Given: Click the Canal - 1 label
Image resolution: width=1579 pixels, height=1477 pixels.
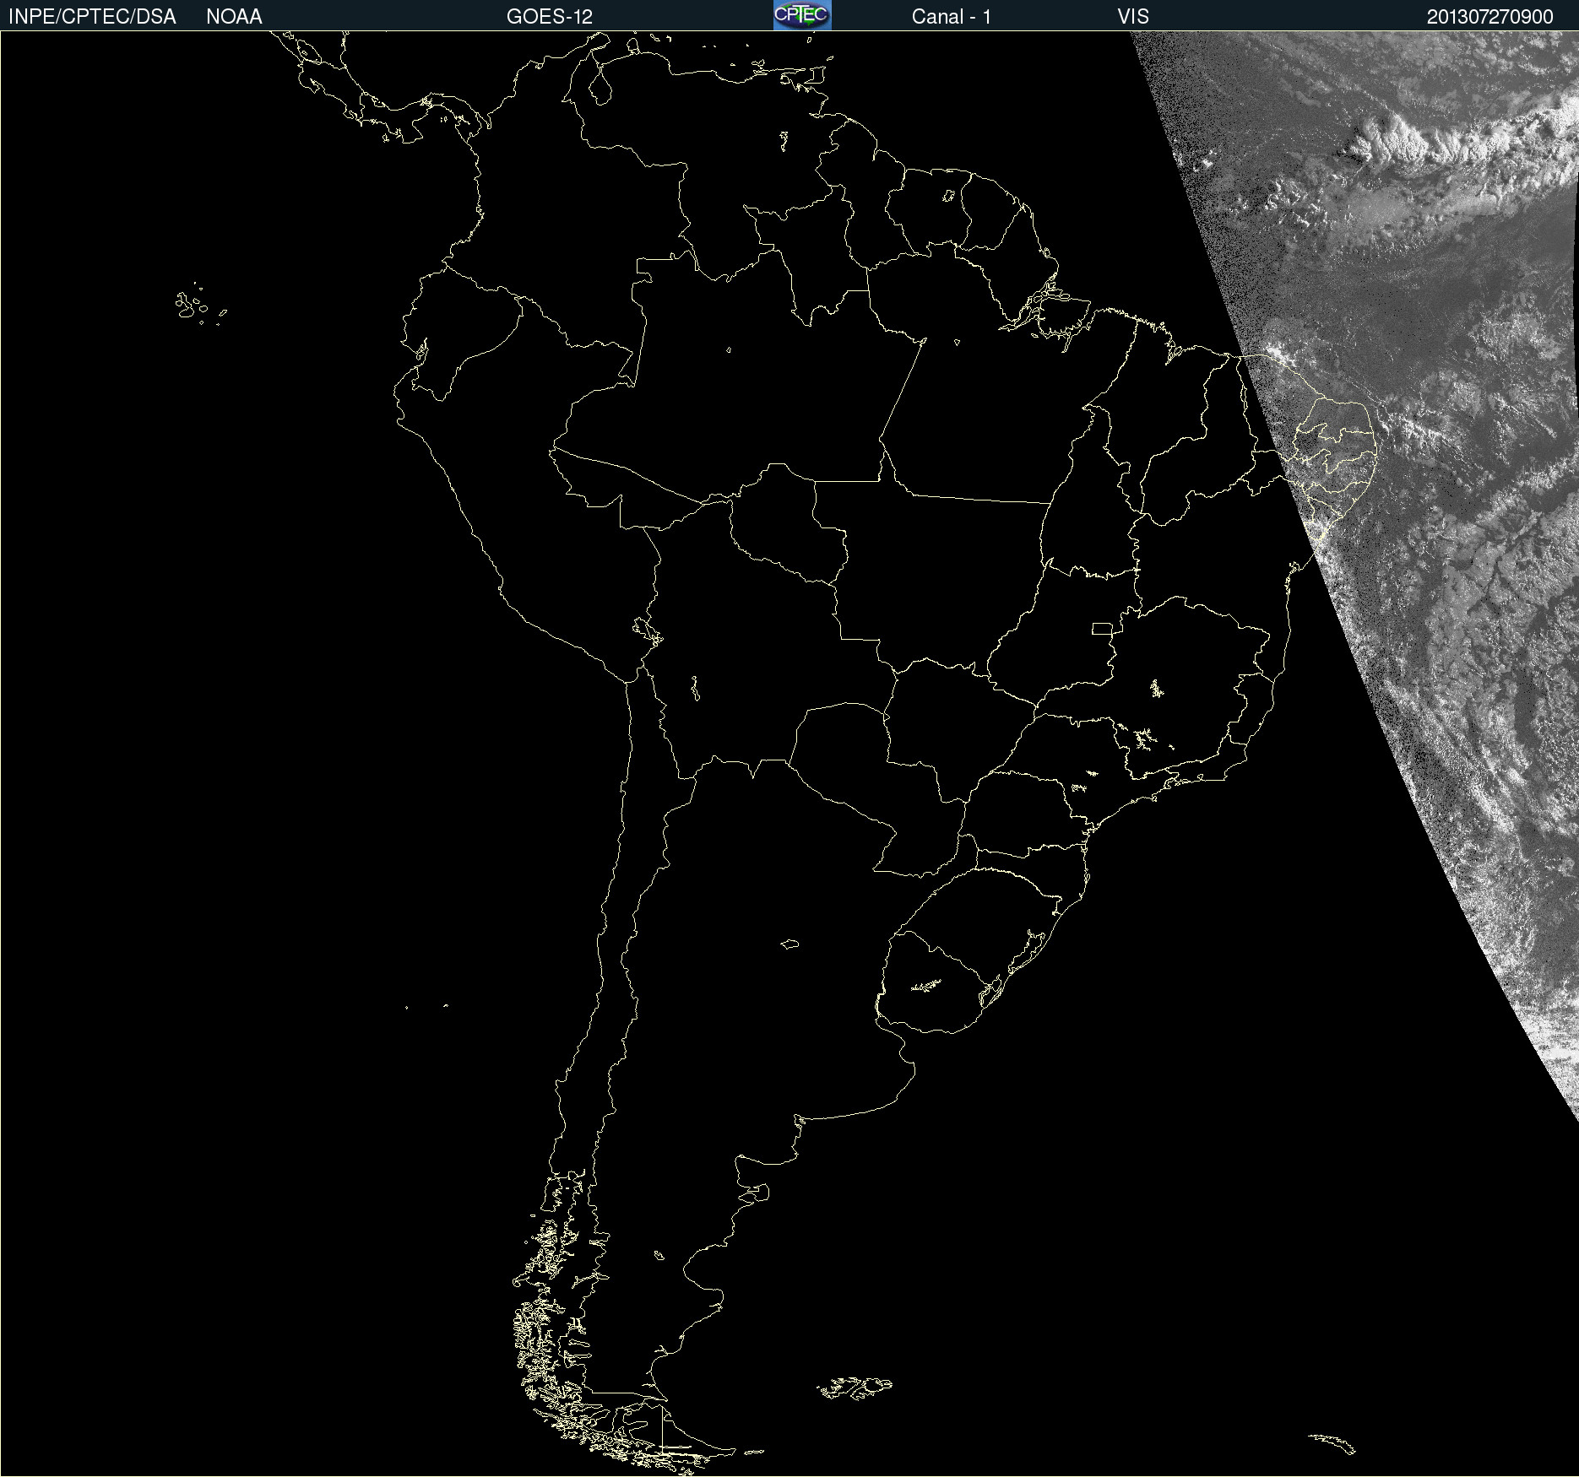Looking at the screenshot, I should pos(952,17).
